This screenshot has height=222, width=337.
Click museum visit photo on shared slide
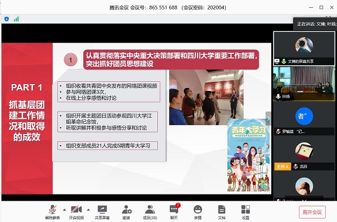[206, 97]
